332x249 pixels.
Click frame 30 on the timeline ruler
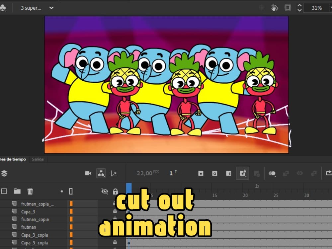pyautogui.click(x=306, y=195)
